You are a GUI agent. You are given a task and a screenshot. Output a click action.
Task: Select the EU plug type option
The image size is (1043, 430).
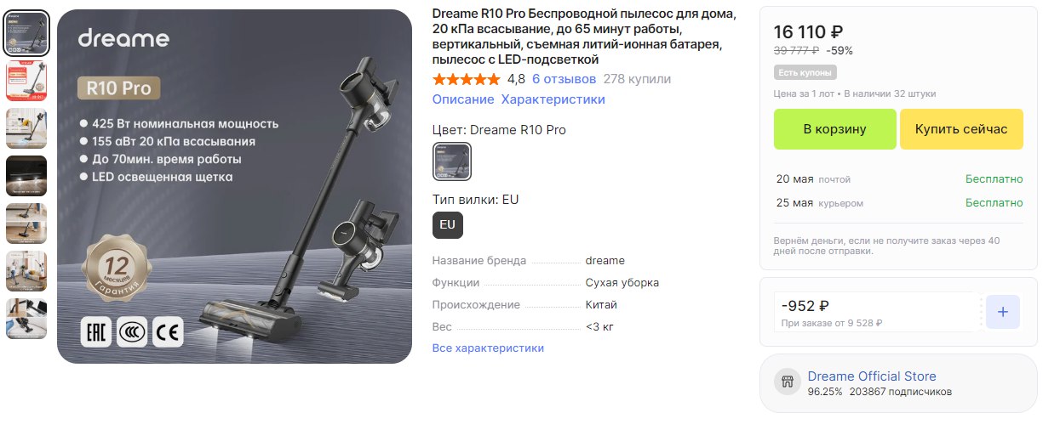[448, 225]
